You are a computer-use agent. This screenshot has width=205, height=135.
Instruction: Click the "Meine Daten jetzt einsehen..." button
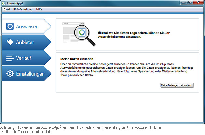177,85
